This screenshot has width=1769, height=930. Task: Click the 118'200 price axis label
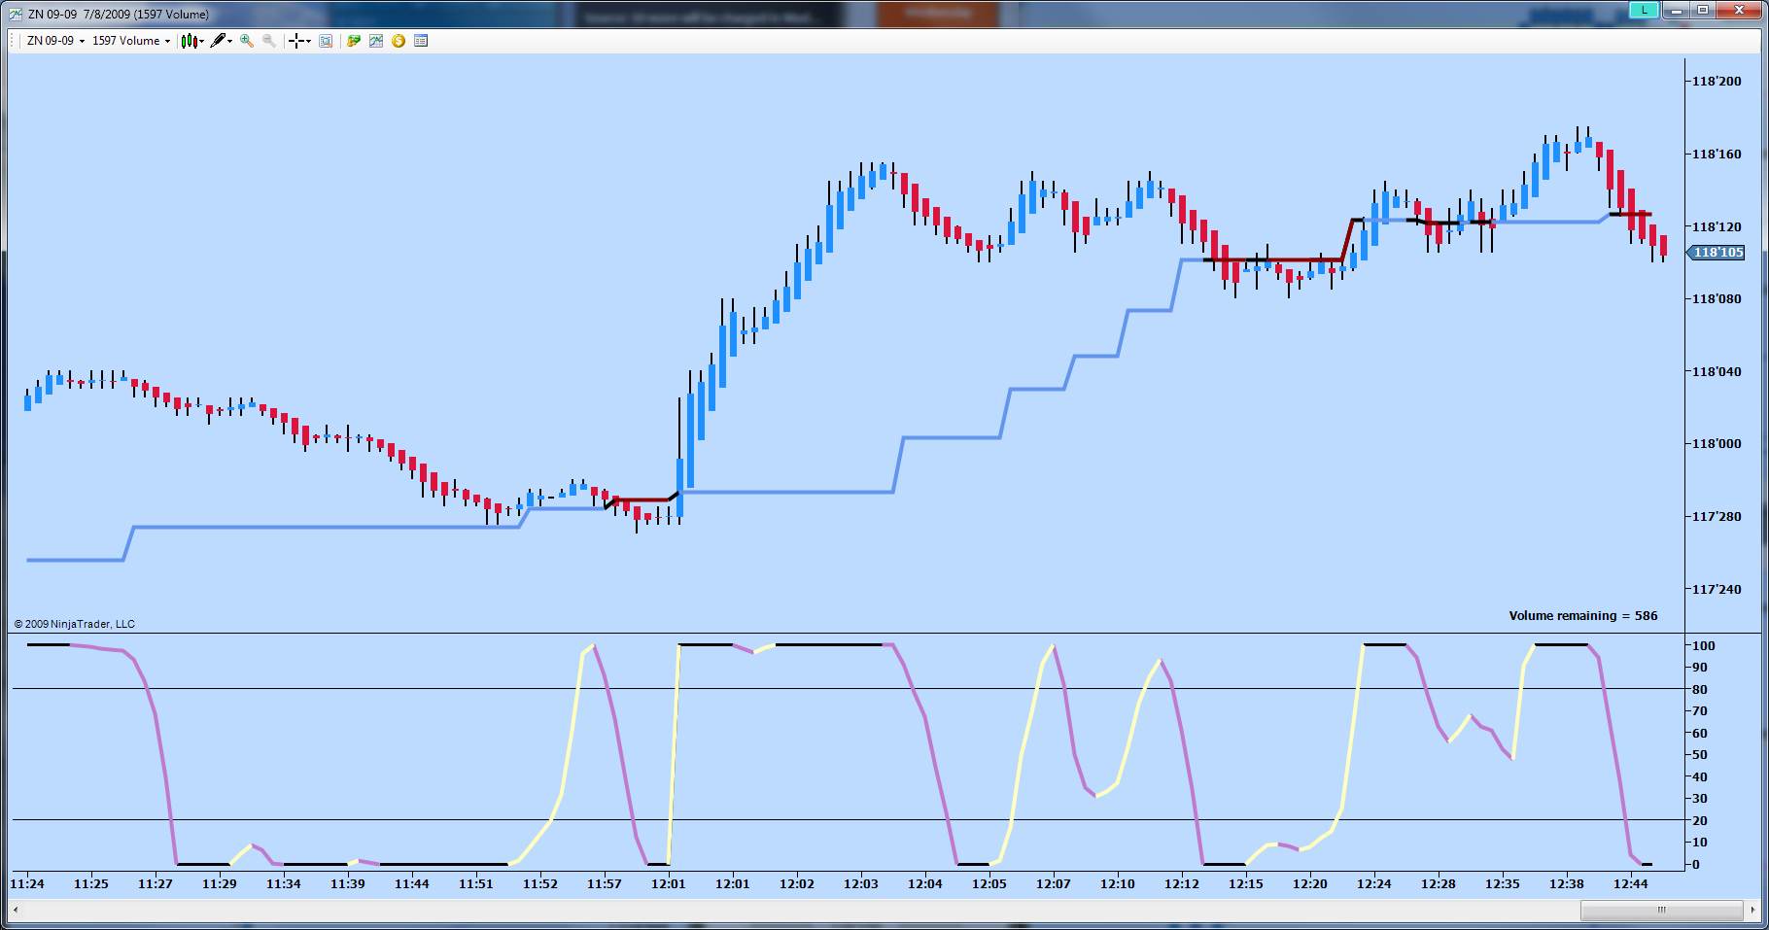(x=1717, y=82)
